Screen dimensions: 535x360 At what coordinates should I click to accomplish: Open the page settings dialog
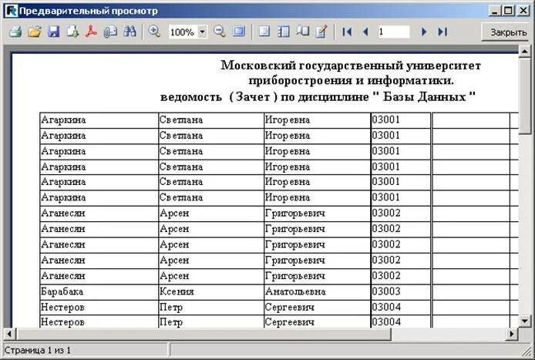coord(303,32)
